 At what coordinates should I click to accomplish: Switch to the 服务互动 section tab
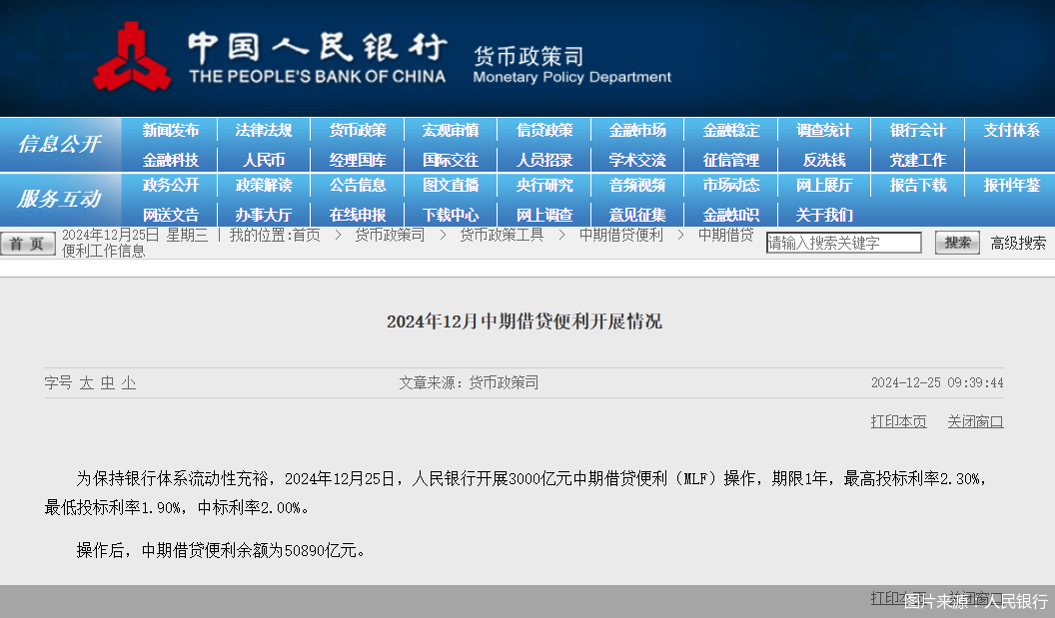(x=61, y=200)
